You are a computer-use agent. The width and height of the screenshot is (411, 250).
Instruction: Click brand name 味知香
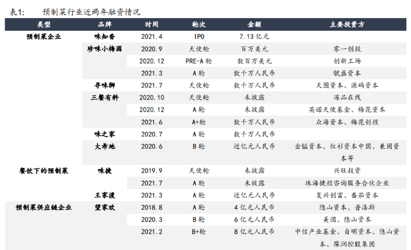[x=105, y=37]
